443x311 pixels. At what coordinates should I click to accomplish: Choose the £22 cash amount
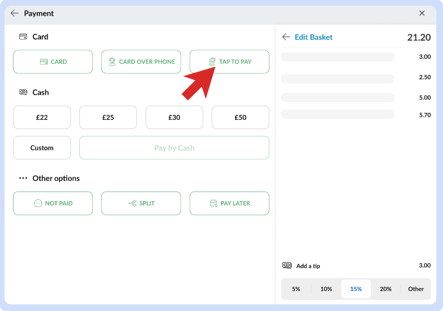42,117
